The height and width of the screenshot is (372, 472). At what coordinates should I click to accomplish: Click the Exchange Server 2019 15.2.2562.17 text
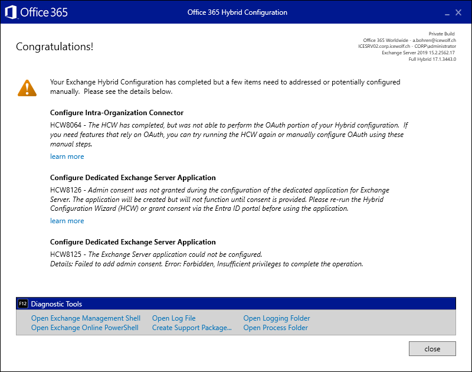pos(418,53)
